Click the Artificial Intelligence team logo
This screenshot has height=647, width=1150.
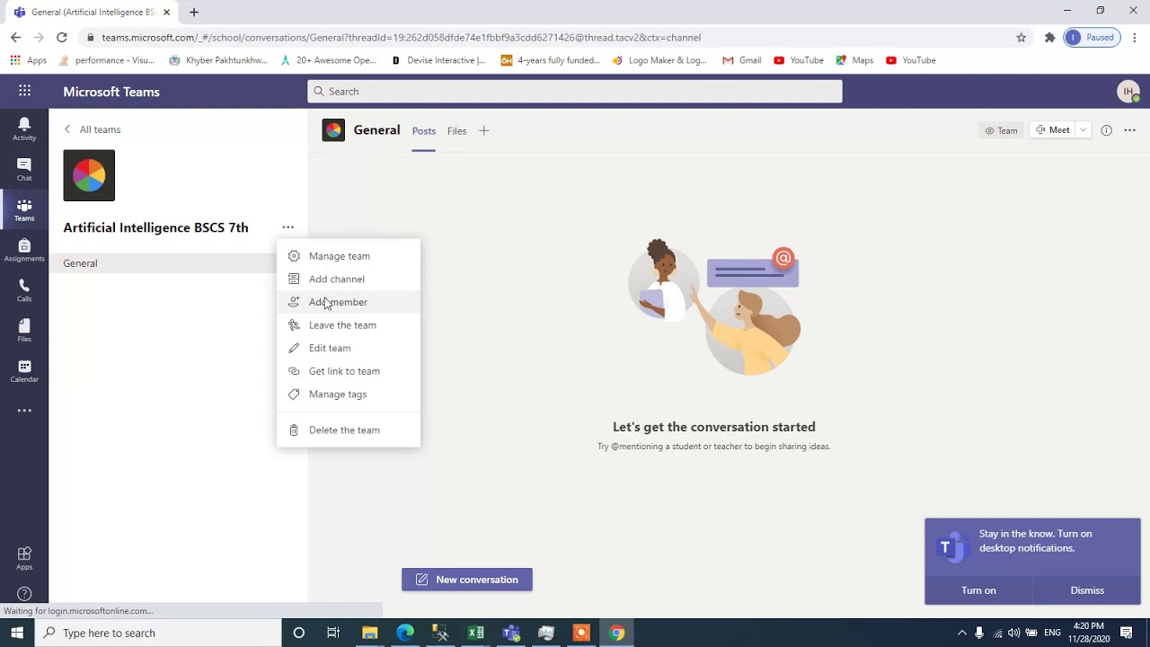[x=89, y=175]
